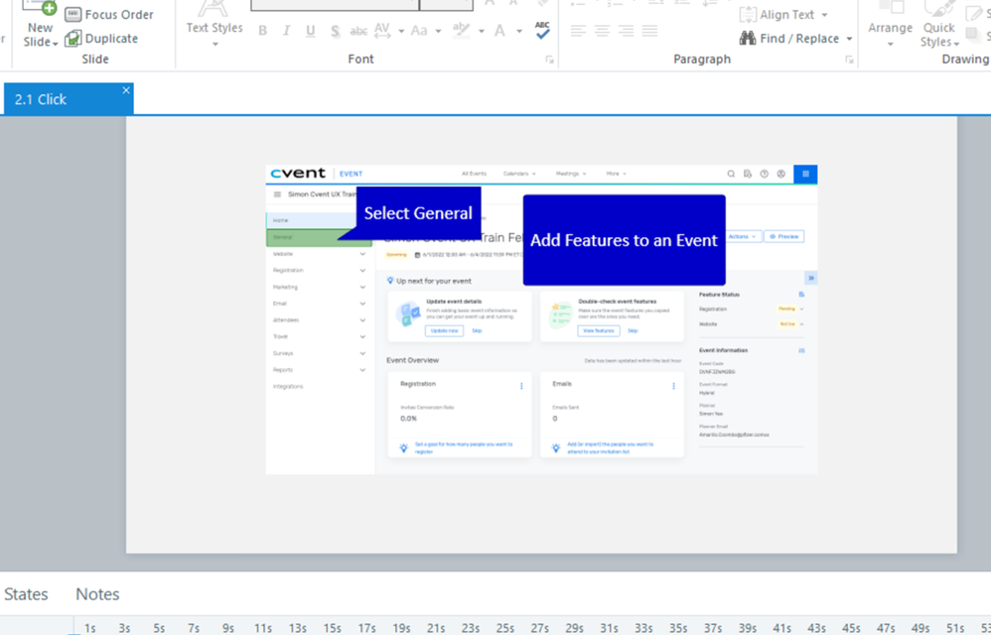Center-align the paragraph text

602,32
